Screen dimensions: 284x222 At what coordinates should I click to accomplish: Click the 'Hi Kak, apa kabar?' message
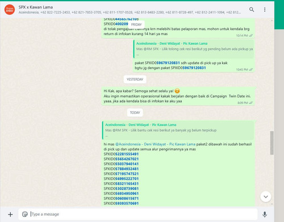pyautogui.click(x=178, y=96)
